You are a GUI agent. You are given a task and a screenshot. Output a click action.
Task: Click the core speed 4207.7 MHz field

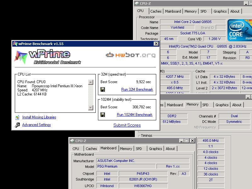[x=175, y=77]
